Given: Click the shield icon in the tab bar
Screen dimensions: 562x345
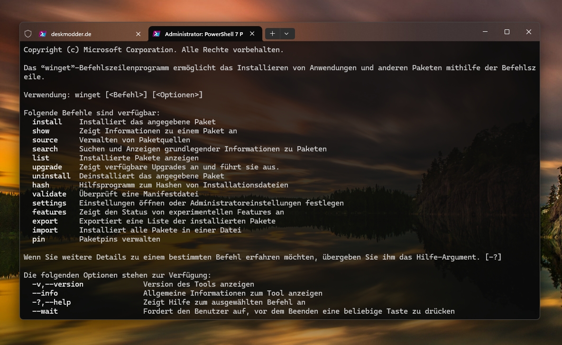Looking at the screenshot, I should click(28, 34).
